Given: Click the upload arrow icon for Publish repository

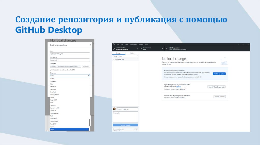Looking at the screenshot, I should [167, 49].
